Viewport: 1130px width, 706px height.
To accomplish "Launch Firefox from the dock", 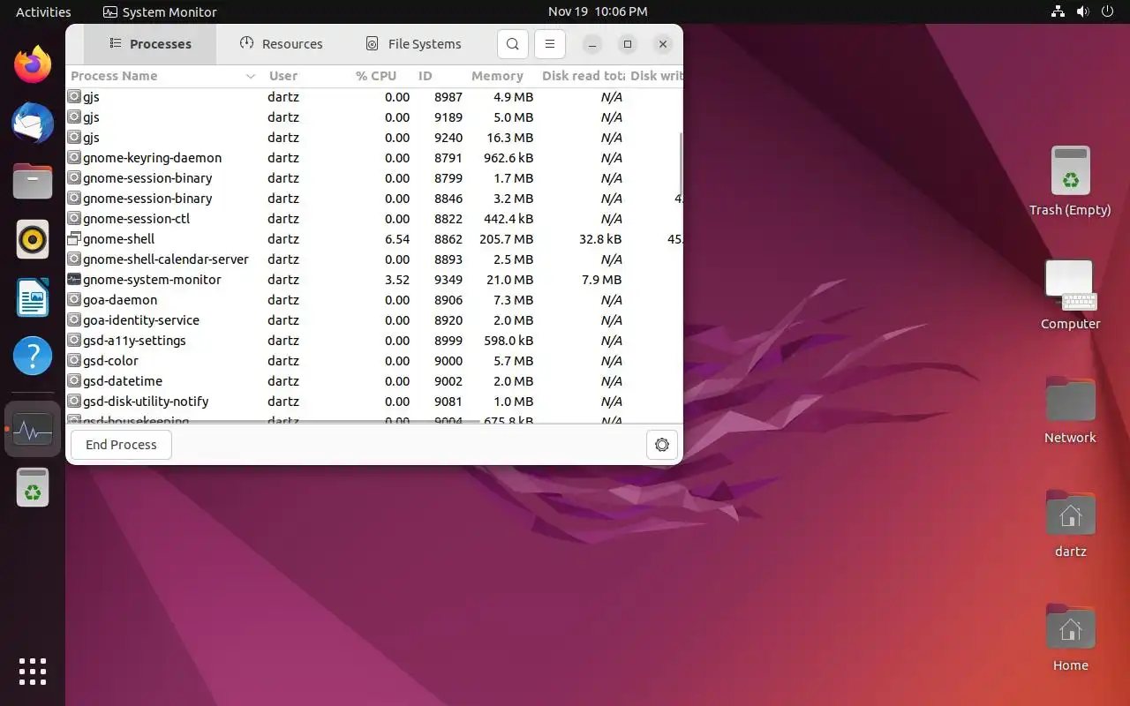I will [33, 64].
